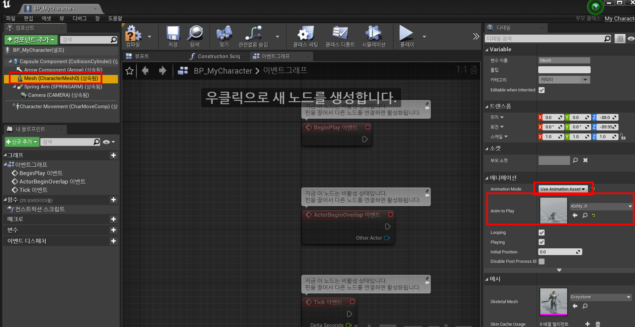The height and width of the screenshot is (327, 635).
Task: Start Simulation (시뮬레이션) icon
Action: point(374,36)
